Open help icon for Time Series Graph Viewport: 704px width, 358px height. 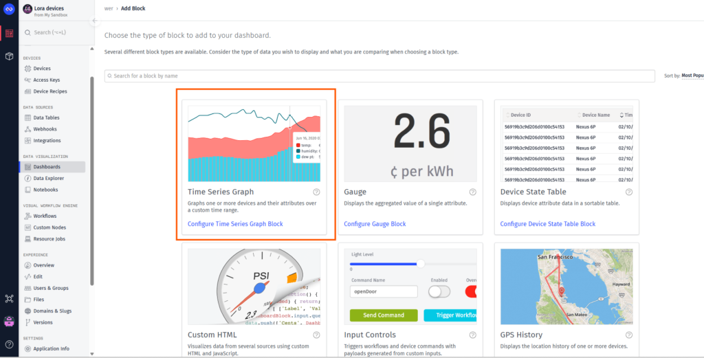pyautogui.click(x=316, y=192)
